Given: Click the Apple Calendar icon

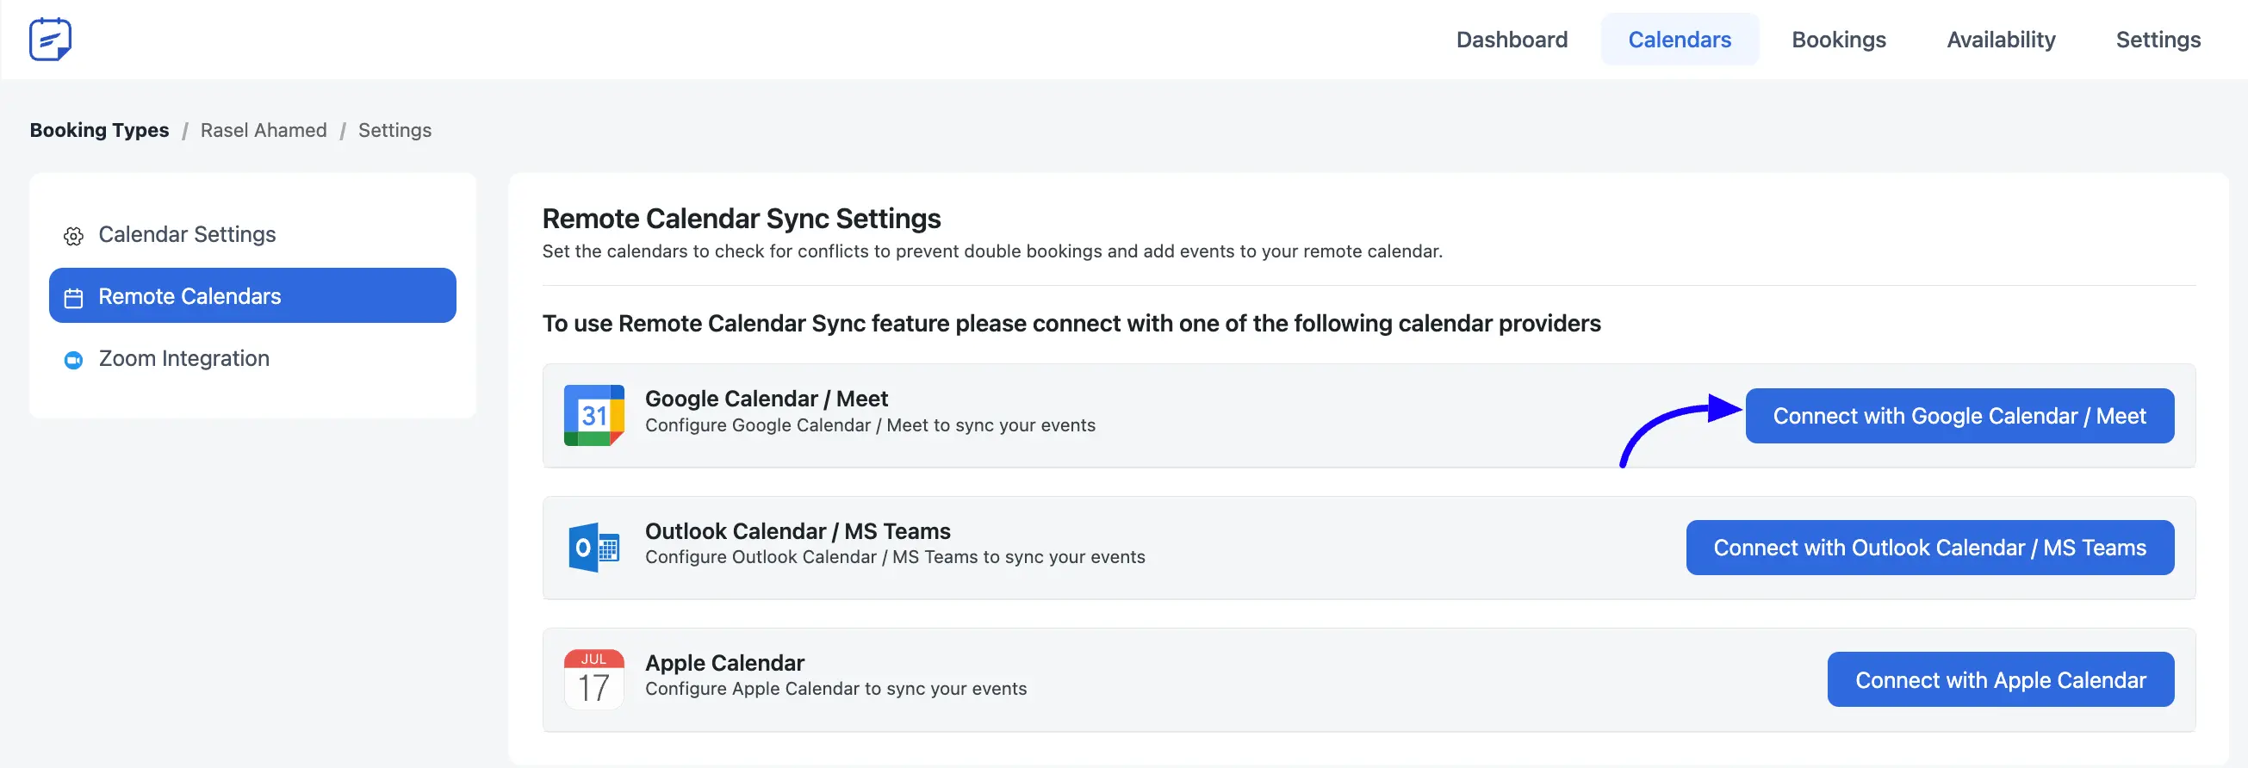Looking at the screenshot, I should tap(593, 679).
